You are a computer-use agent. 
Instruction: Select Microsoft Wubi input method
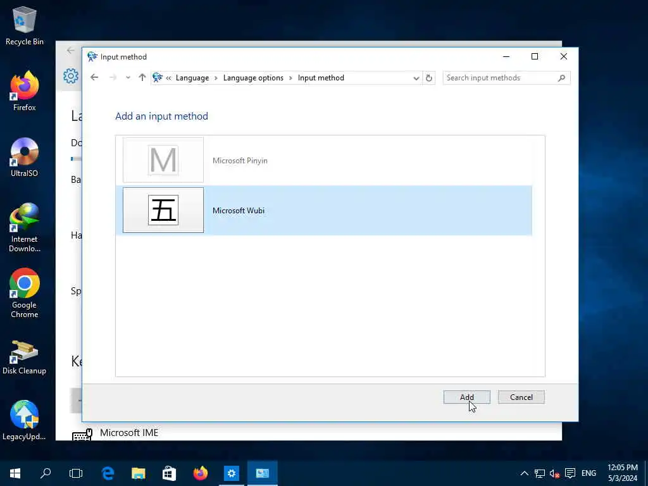(323, 210)
